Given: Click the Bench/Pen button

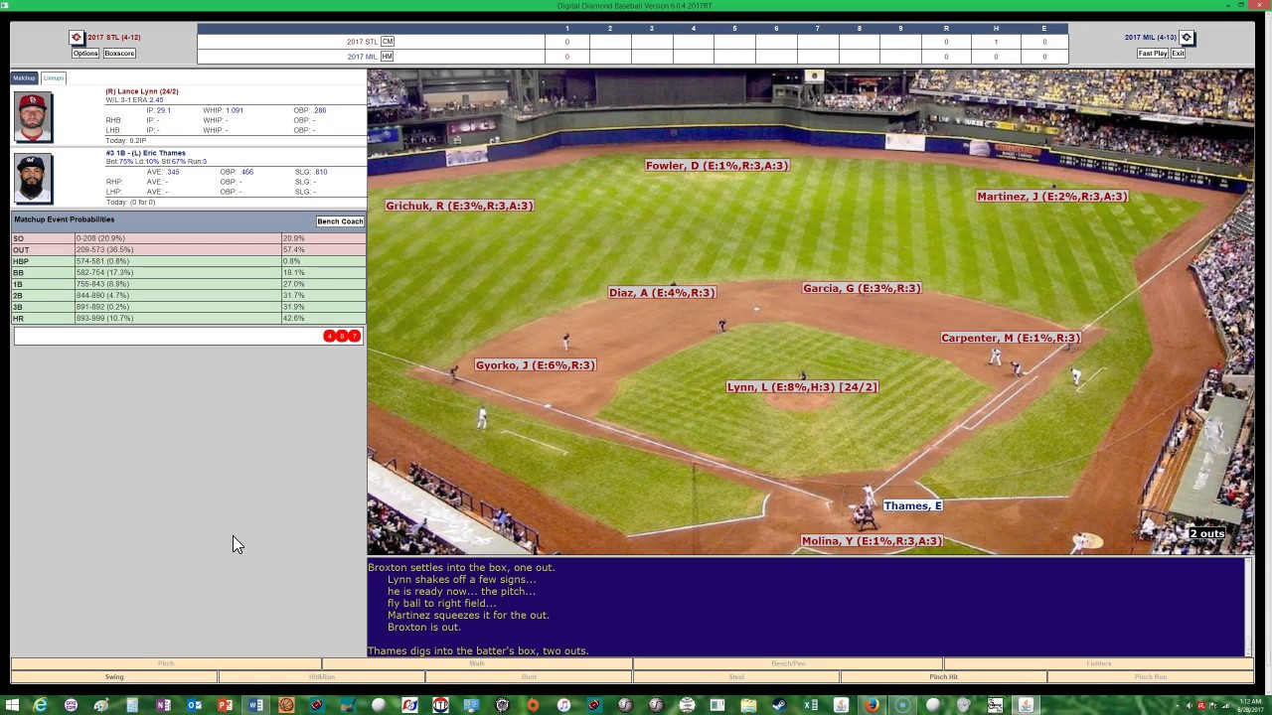Looking at the screenshot, I should (x=788, y=663).
